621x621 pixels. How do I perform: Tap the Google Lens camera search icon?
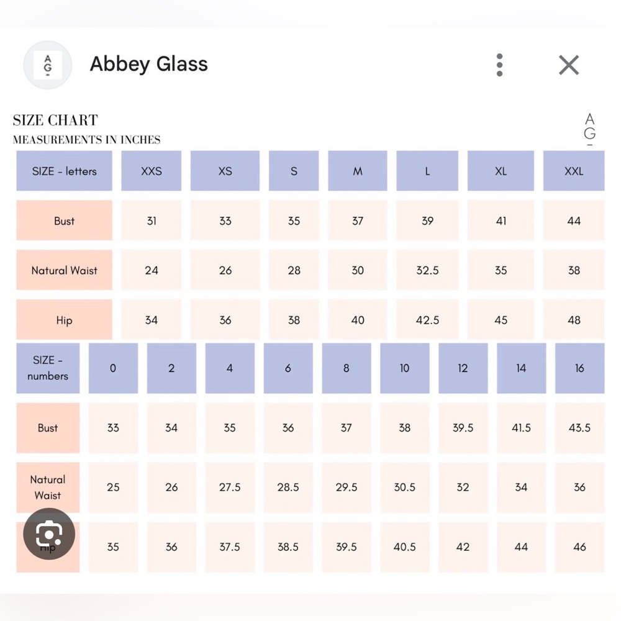point(48,534)
